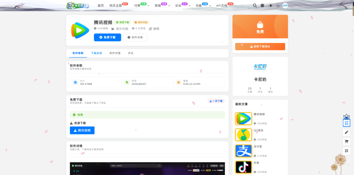Click the 大小 info icon

[x=75, y=82]
